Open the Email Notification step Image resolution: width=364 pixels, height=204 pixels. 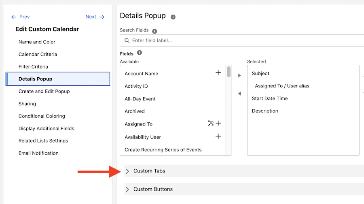pos(38,153)
